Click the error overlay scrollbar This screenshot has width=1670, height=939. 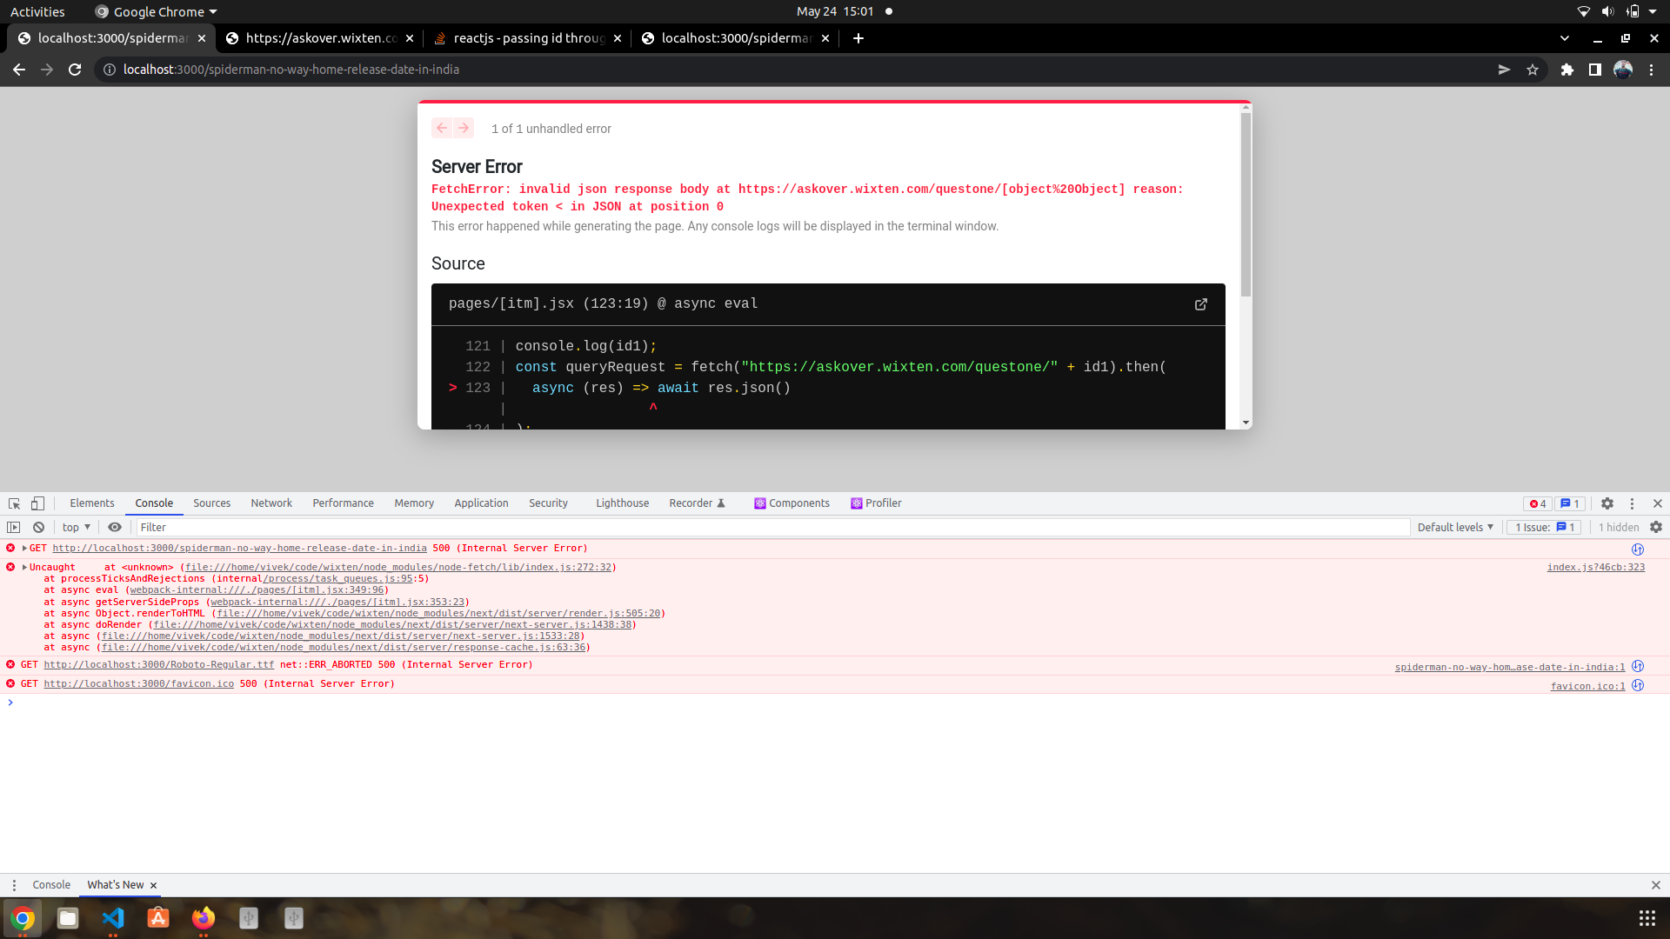[x=1246, y=205]
